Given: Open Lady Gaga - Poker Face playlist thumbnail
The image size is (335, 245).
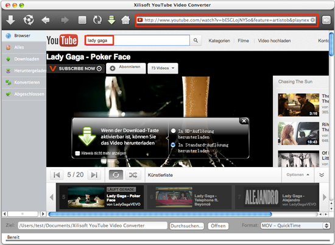Looking at the screenshot, I should pyautogui.click(x=86, y=197).
